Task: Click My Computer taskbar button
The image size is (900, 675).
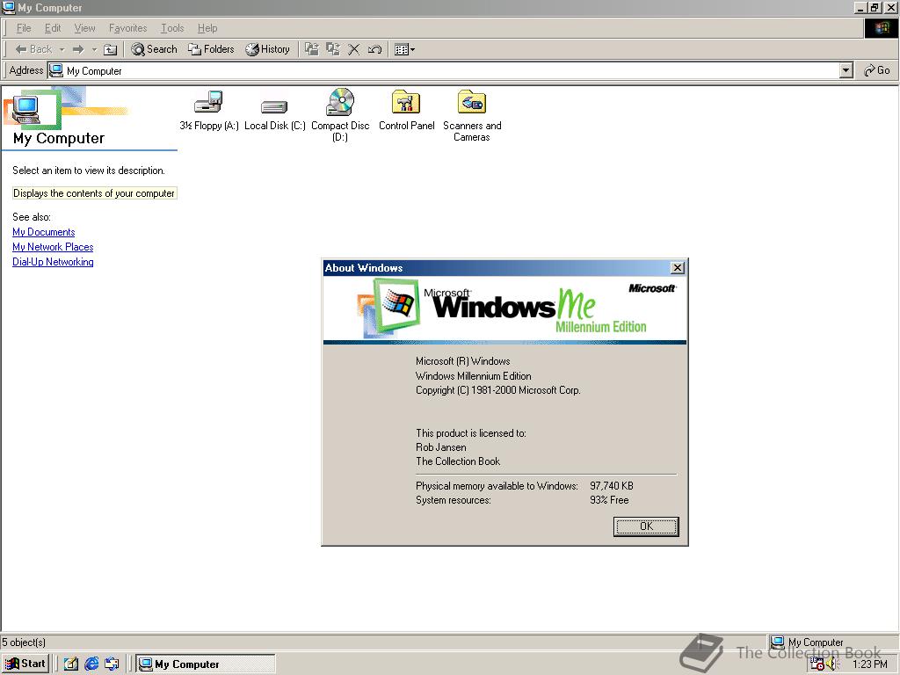Action: (206, 664)
